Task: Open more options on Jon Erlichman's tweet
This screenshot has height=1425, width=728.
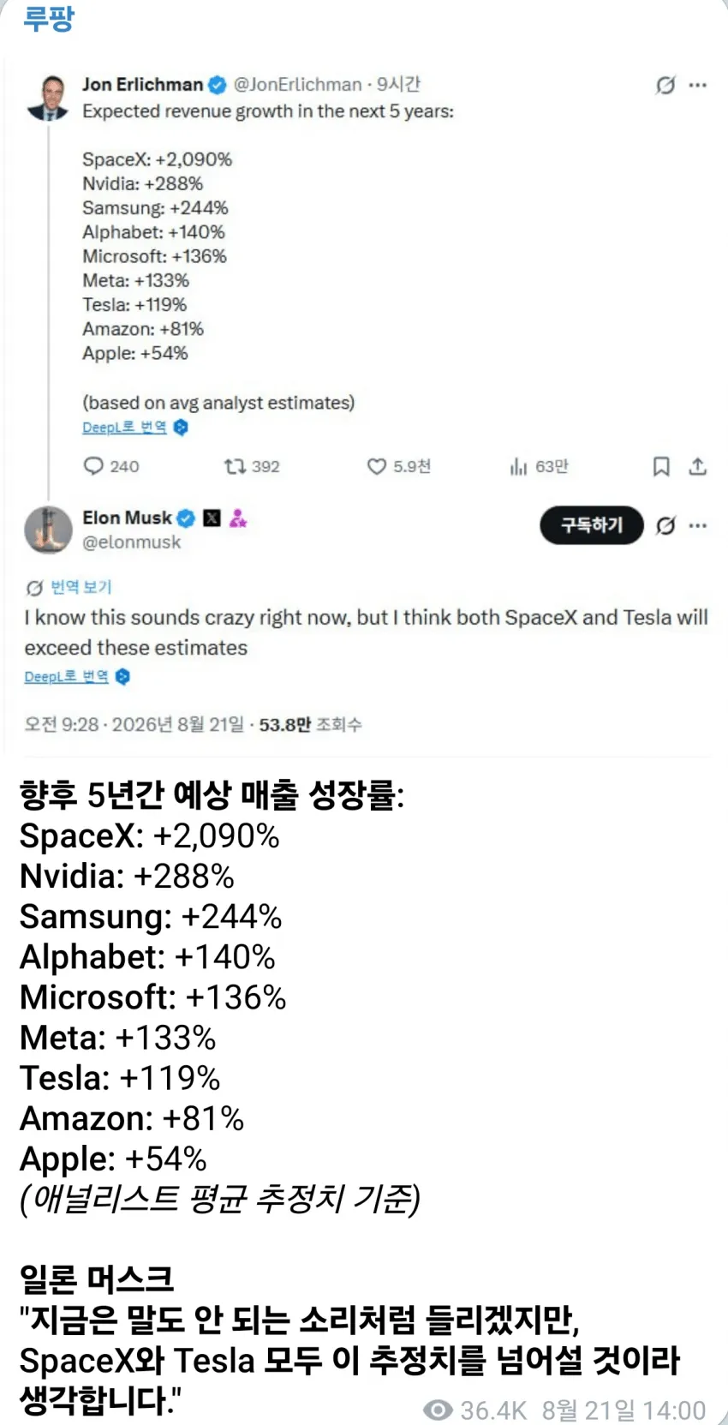Action: (x=698, y=85)
